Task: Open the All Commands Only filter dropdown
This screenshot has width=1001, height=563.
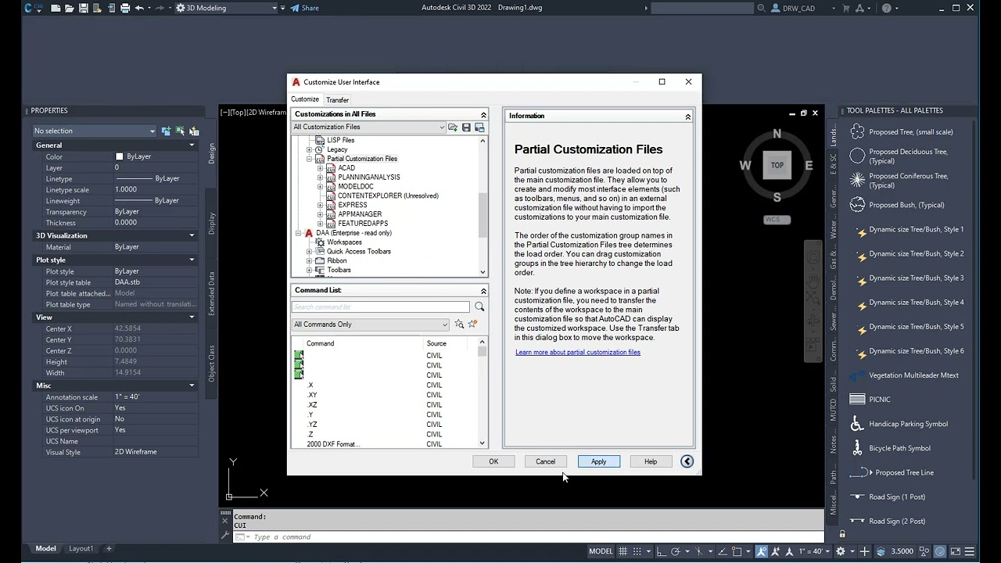Action: 370,325
